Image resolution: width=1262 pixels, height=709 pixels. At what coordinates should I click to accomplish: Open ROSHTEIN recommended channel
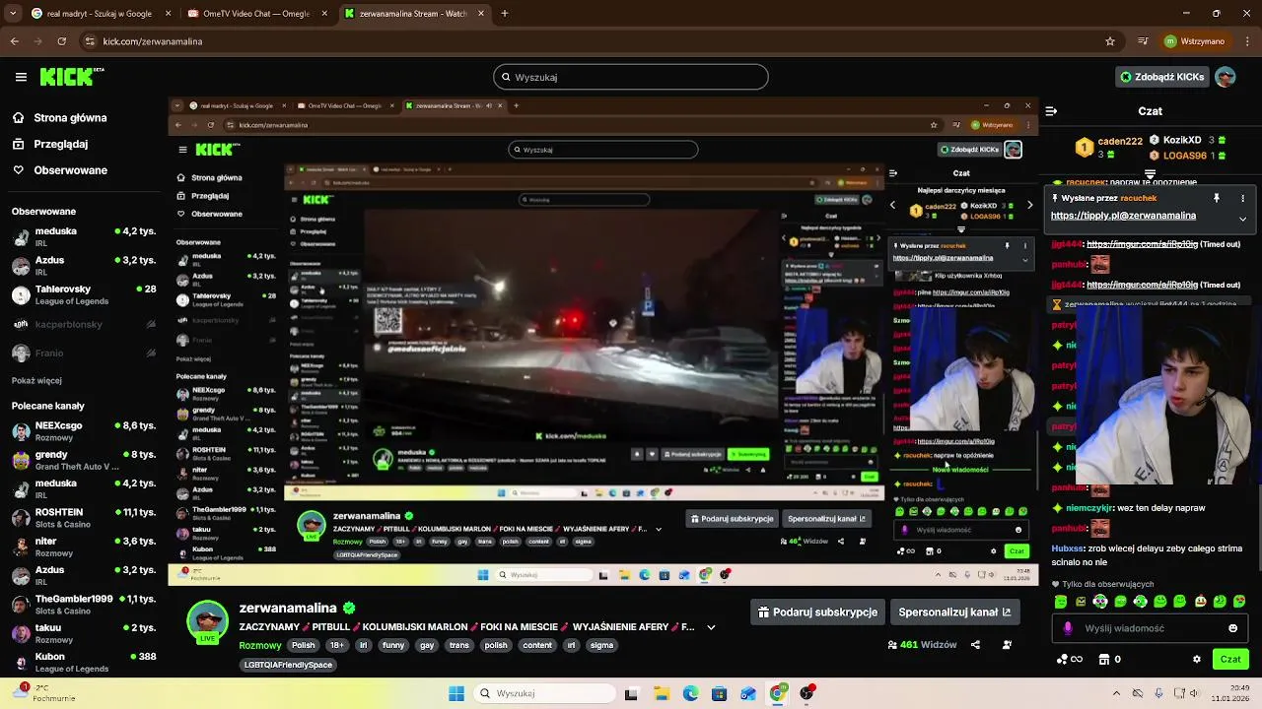[x=84, y=518]
